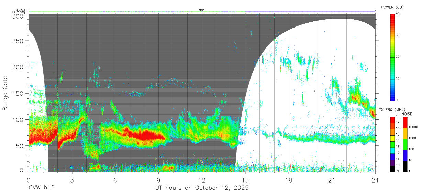This screenshot has width=422, height=195.
Task: Click the x-axis tick label "9"
Action: (158, 180)
